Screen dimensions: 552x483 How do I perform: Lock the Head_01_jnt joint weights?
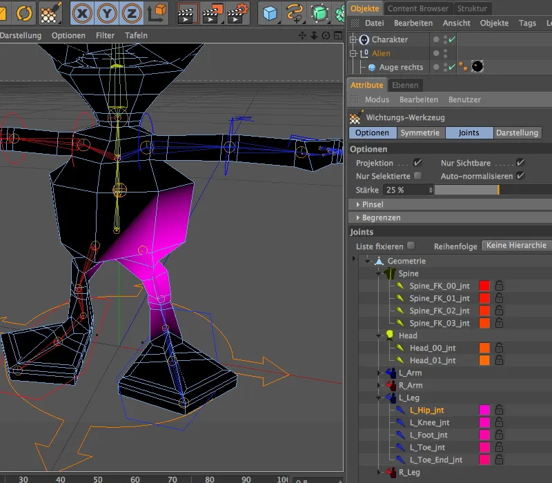tap(499, 360)
